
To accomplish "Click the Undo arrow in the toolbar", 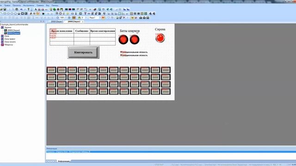I will pos(21,9).
